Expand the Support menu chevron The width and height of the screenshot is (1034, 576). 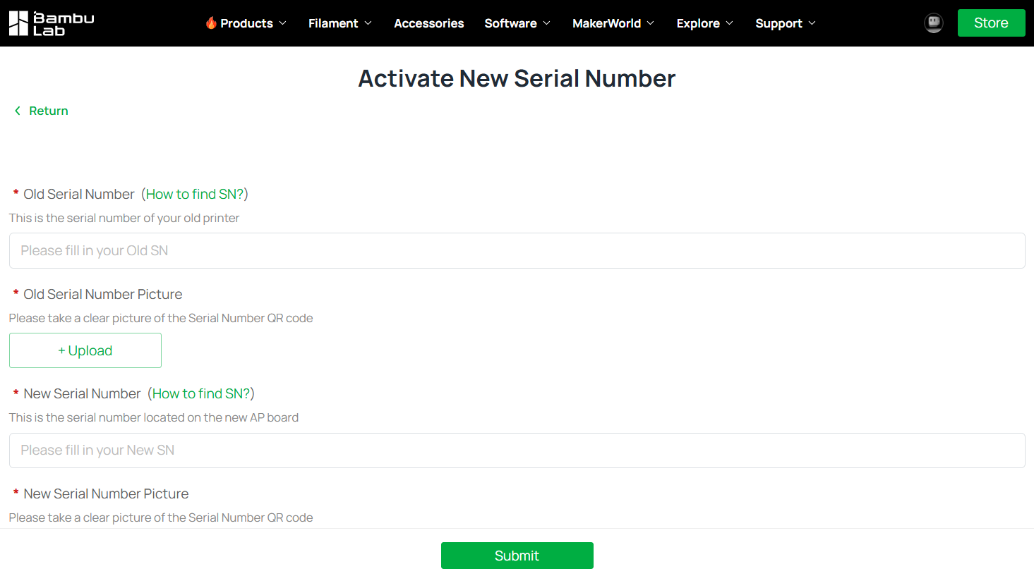click(812, 23)
